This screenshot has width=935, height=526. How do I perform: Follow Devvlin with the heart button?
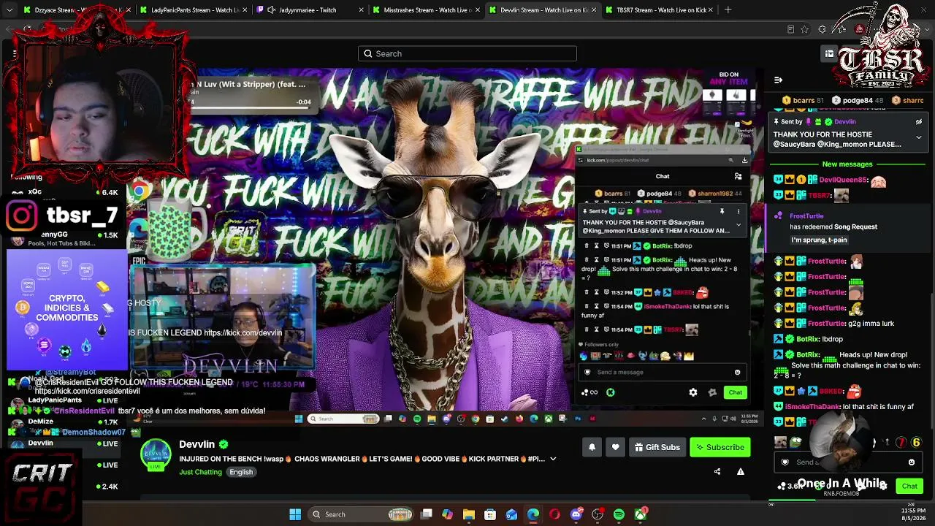(615, 447)
